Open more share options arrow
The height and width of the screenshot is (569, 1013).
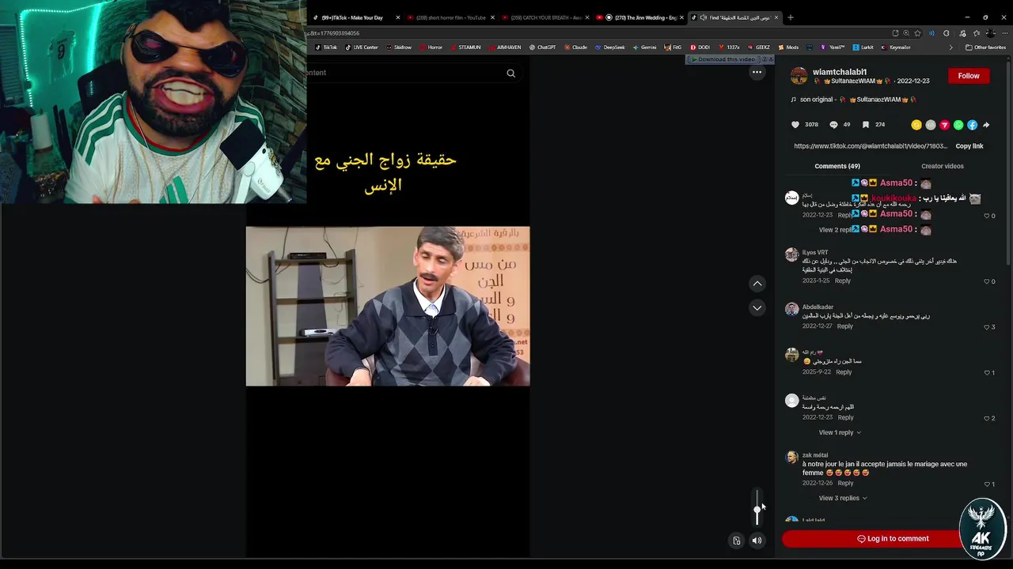986,125
